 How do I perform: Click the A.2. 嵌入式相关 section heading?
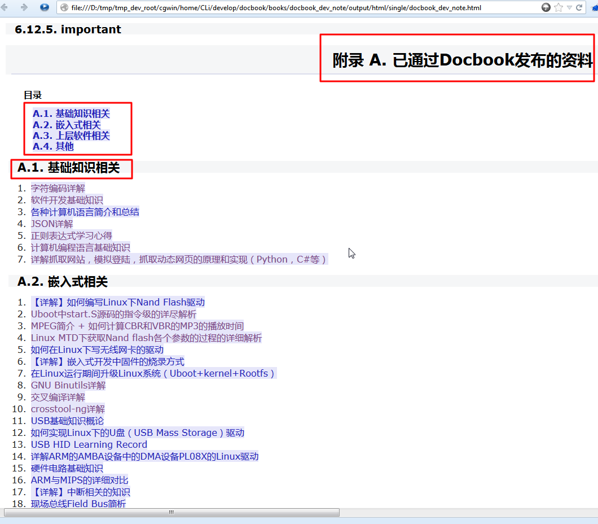63,282
